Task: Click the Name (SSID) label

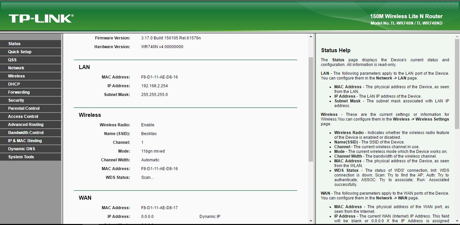Action: click(x=117, y=134)
